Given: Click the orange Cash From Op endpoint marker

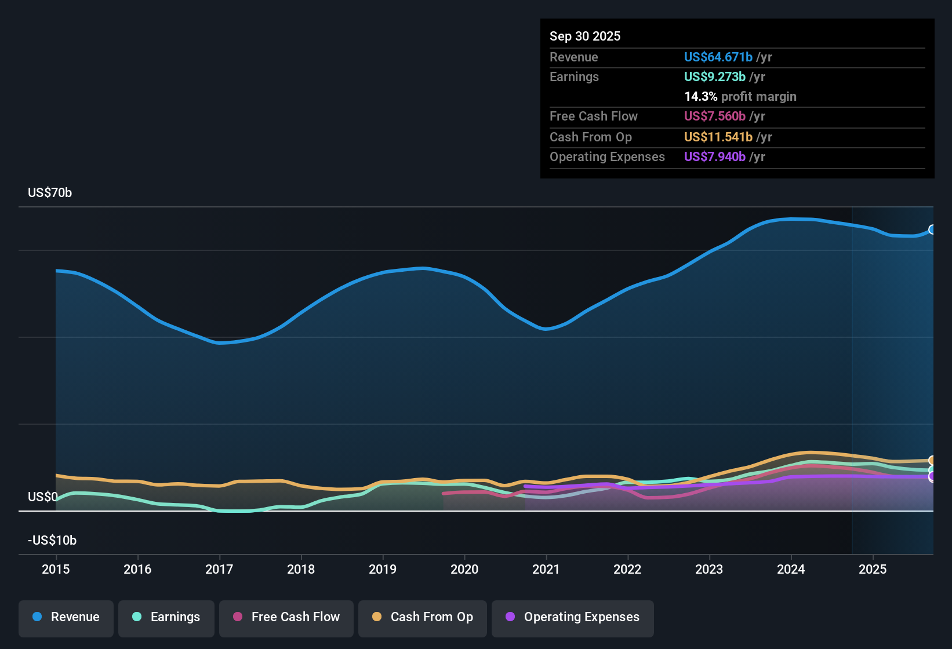Looking at the screenshot, I should [x=932, y=460].
